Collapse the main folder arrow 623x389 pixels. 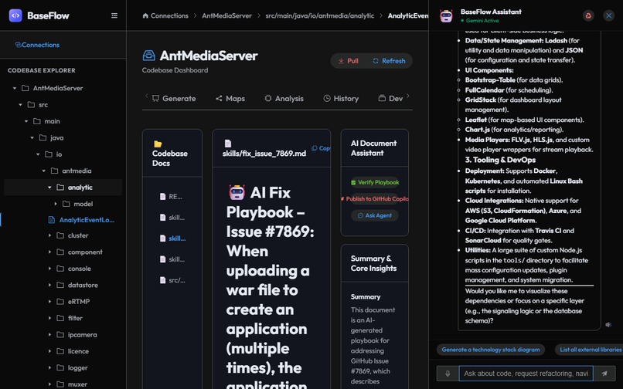[x=26, y=121]
